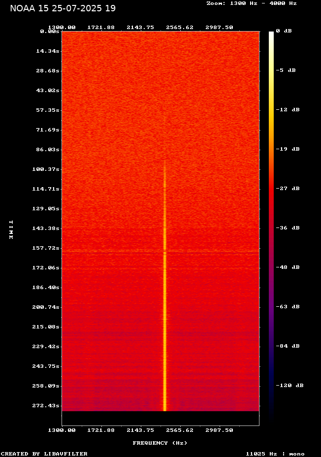The image size is (321, 457).
Task: Click the '143.38s' time label
Action: pyautogui.click(x=46, y=228)
